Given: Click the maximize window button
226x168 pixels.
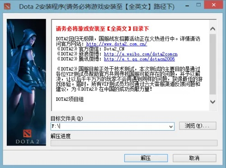Looking at the screenshot, I should pos(199,5).
